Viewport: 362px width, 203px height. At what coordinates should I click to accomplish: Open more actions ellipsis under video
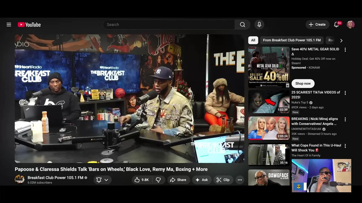[240, 180]
